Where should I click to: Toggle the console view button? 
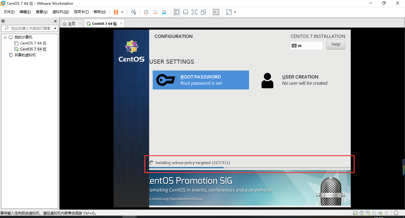(x=216, y=12)
